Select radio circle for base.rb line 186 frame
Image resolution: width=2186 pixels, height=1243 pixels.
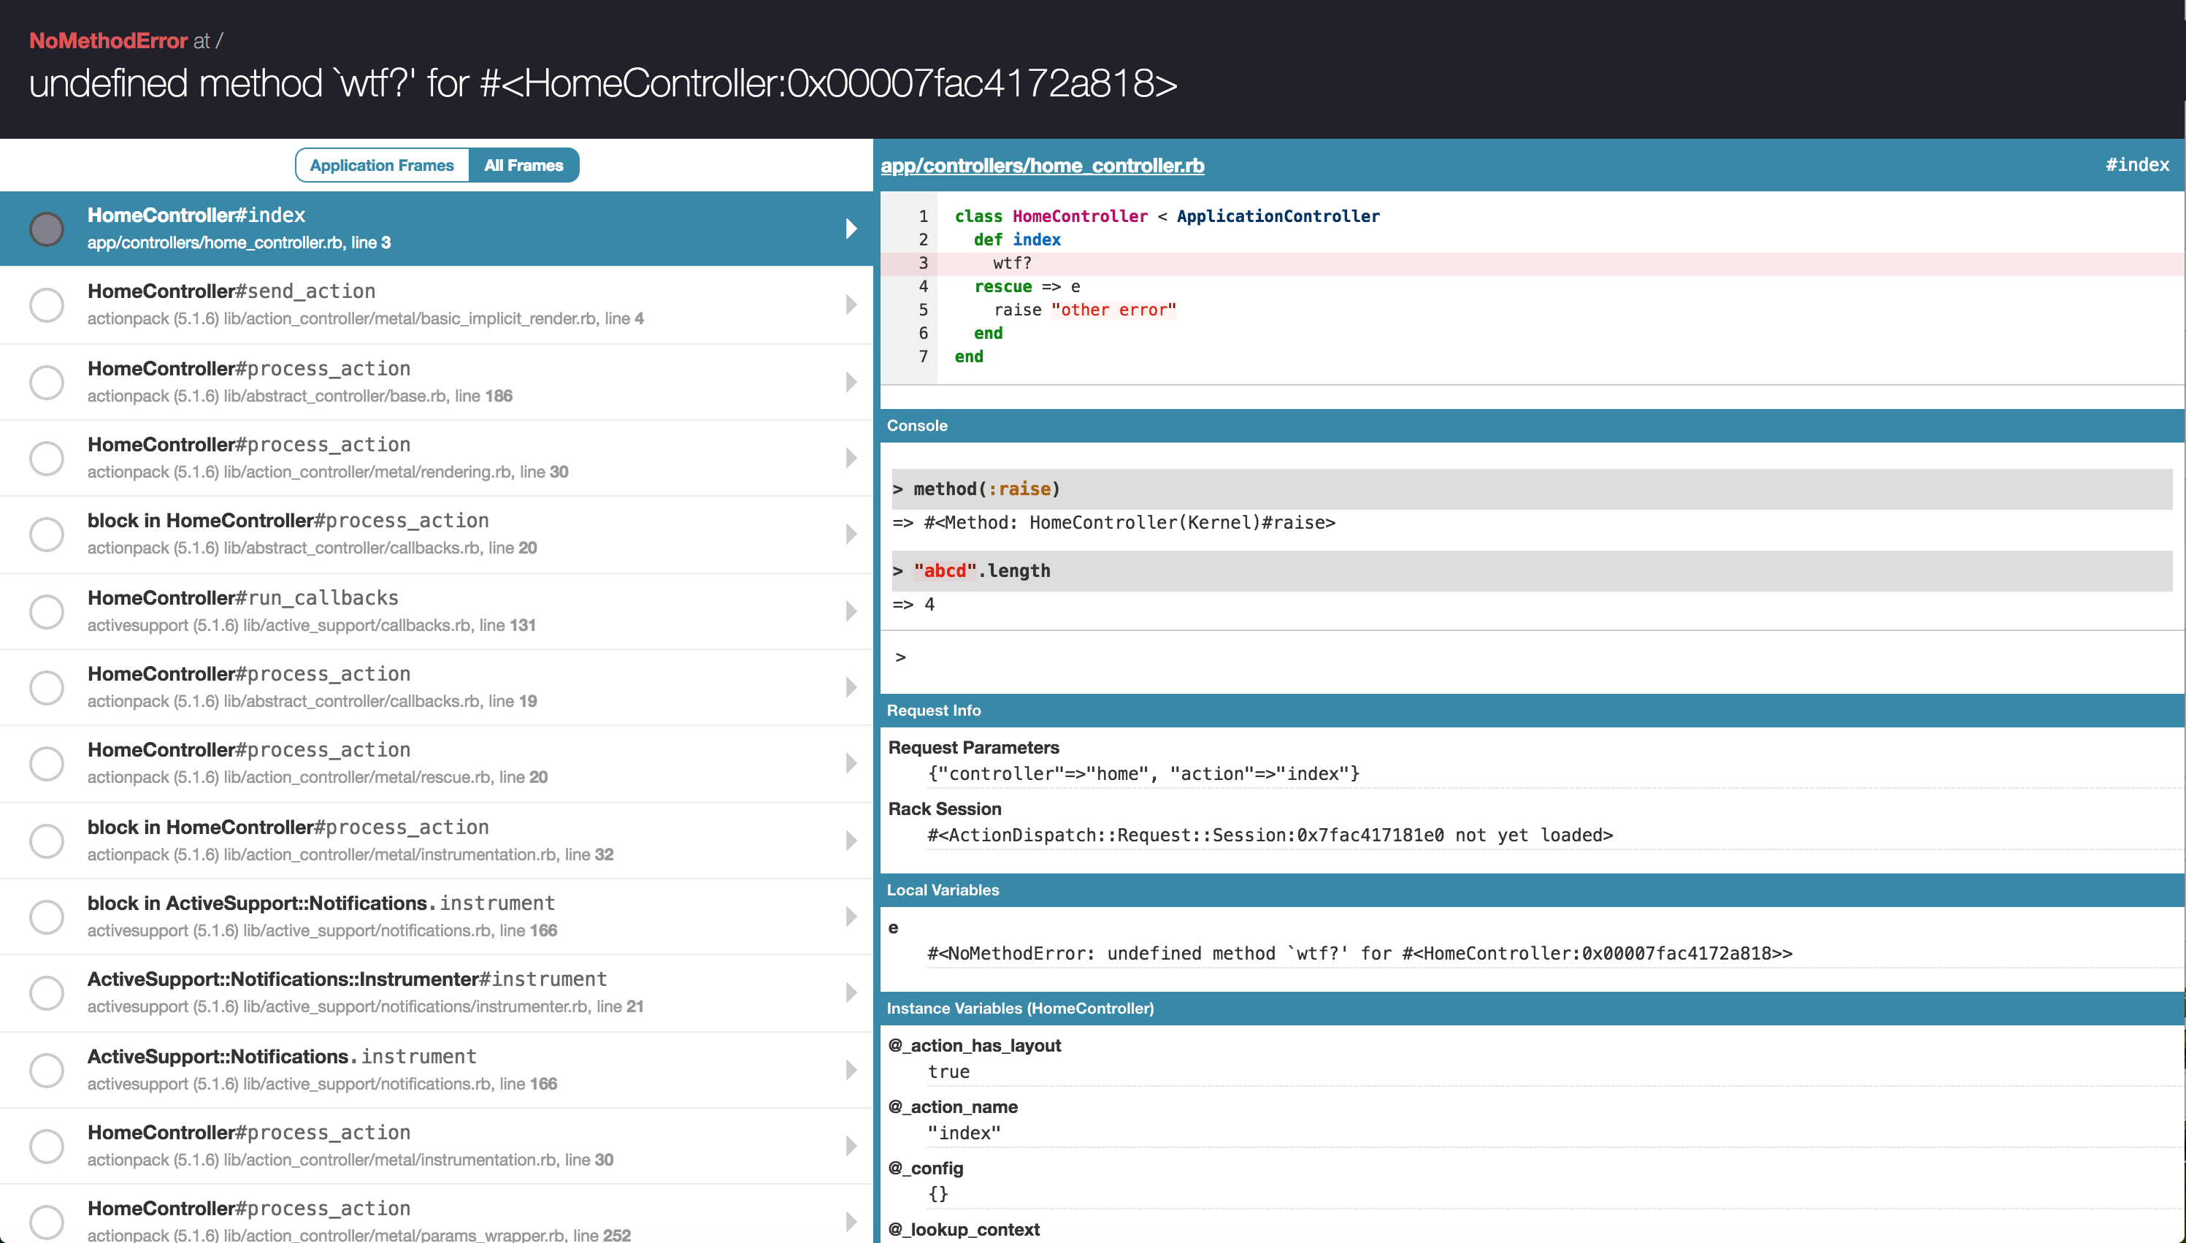click(x=47, y=382)
